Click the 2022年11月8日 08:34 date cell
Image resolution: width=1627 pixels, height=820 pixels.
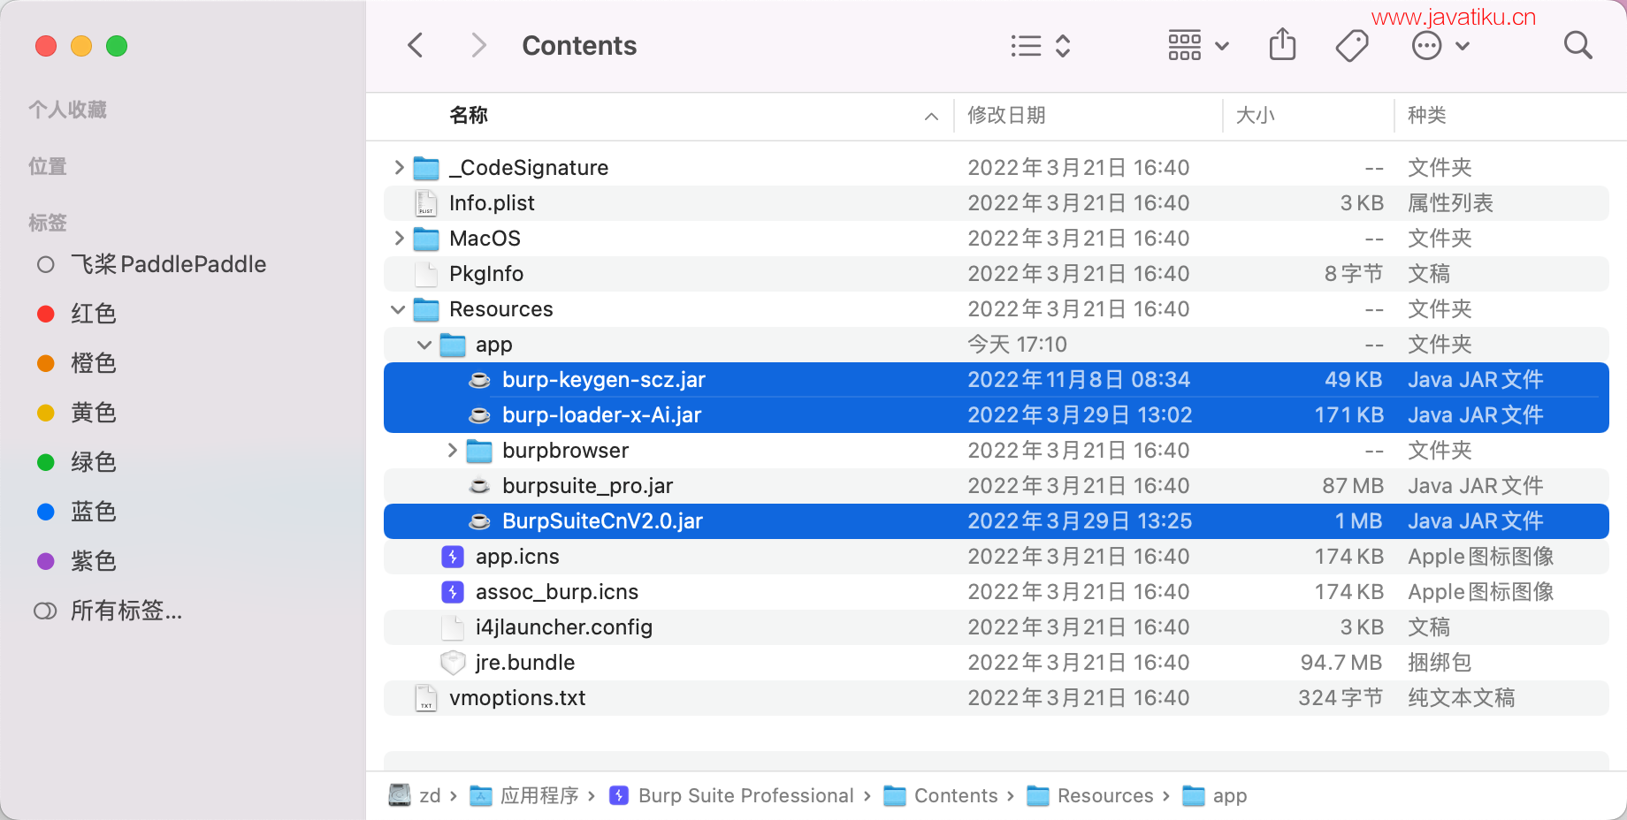[x=1079, y=380]
